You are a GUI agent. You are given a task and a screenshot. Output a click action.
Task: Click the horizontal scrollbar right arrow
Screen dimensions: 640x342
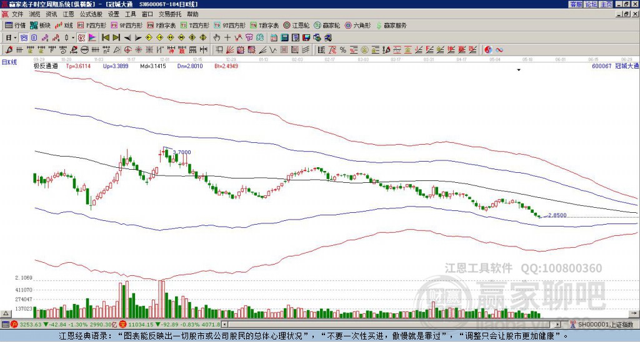pyautogui.click(x=557, y=325)
